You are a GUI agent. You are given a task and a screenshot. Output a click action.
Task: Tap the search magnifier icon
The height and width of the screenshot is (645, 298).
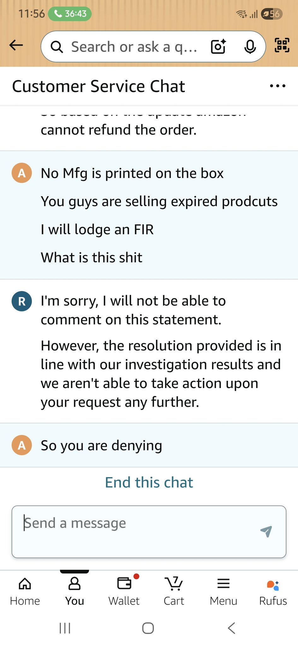click(x=57, y=47)
